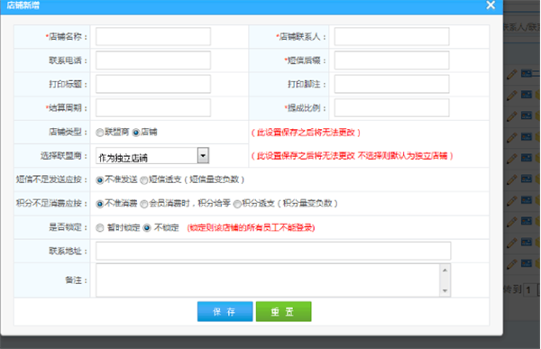Open the 选择联盟商 dropdown arrow

(203, 156)
